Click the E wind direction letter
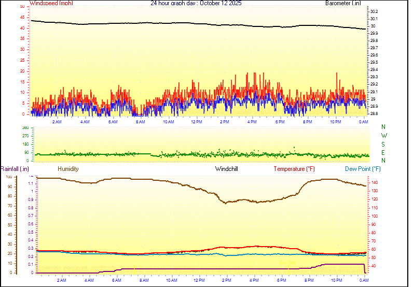The width and height of the screenshot is (414, 287). [383, 153]
